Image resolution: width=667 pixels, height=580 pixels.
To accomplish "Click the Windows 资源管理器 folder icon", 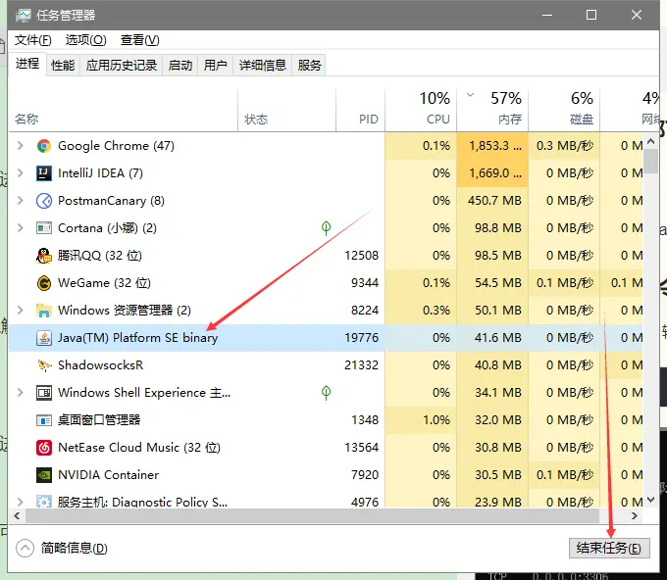I will click(44, 311).
